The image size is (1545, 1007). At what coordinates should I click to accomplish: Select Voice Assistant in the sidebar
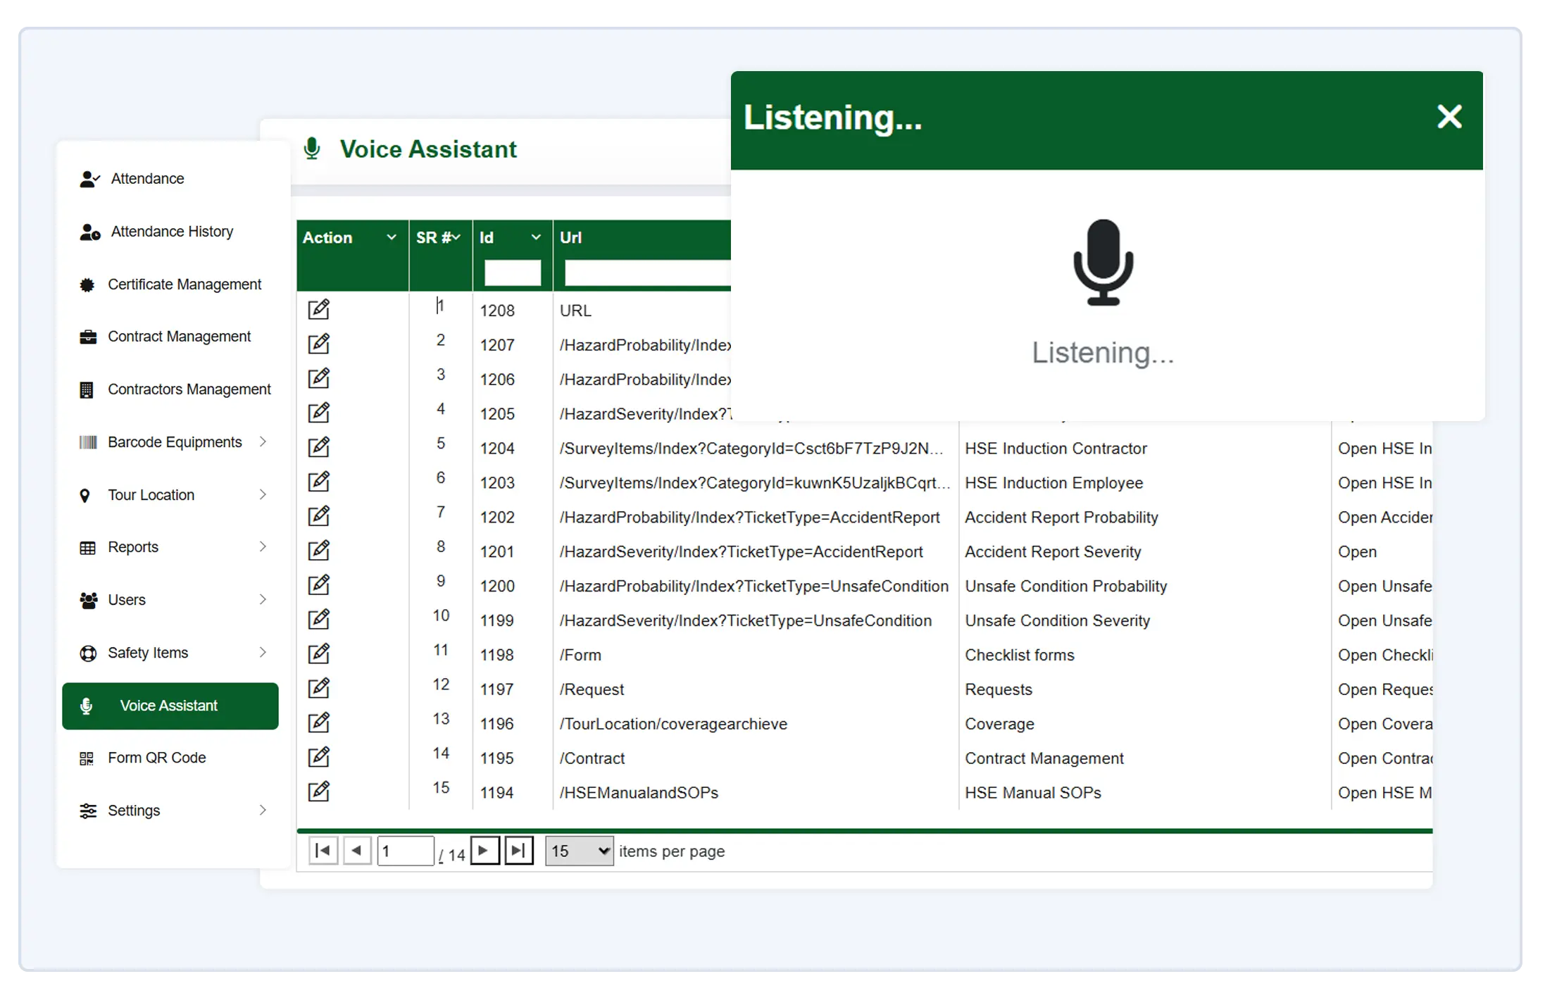coord(170,706)
